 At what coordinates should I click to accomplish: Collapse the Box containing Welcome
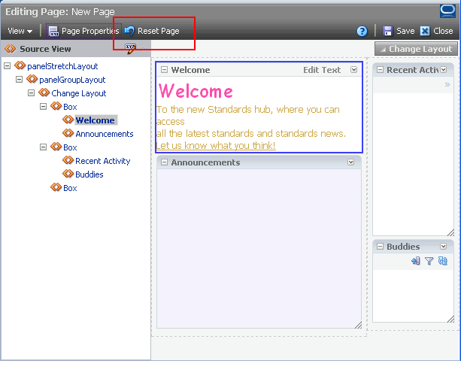tap(43, 106)
